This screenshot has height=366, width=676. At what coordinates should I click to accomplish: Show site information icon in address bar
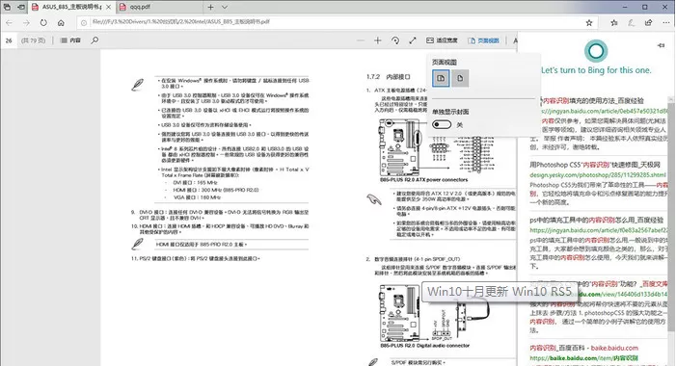(84, 23)
